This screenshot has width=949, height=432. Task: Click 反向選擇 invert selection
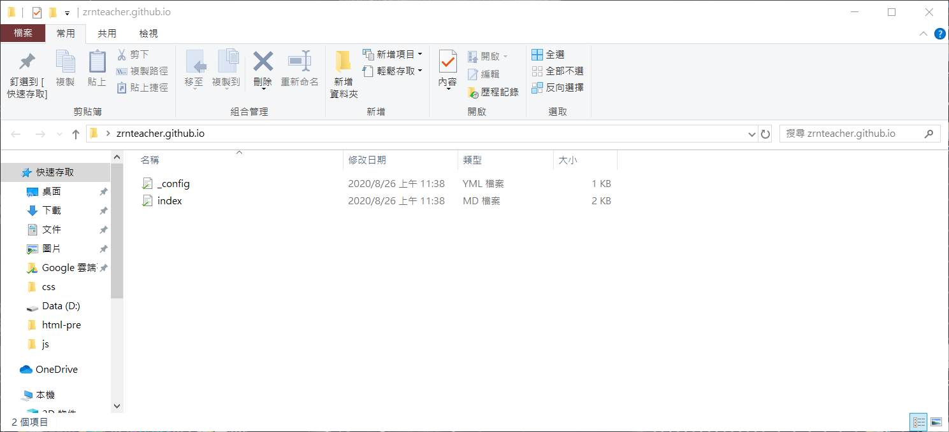click(558, 88)
